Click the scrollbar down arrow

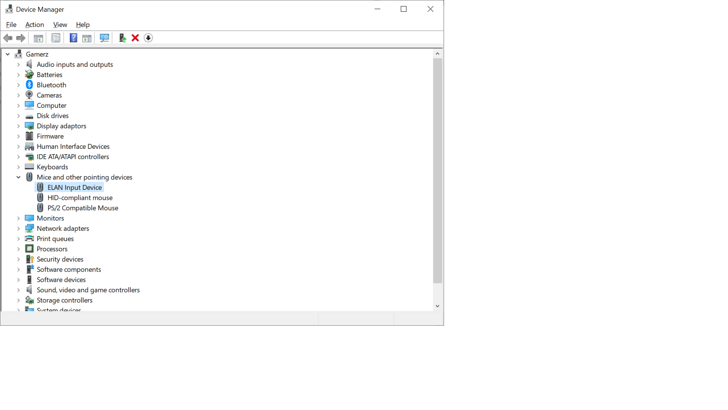[x=438, y=306]
